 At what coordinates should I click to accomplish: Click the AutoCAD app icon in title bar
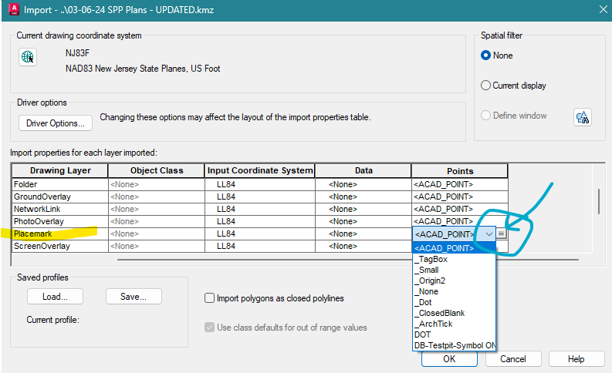coord(14,9)
